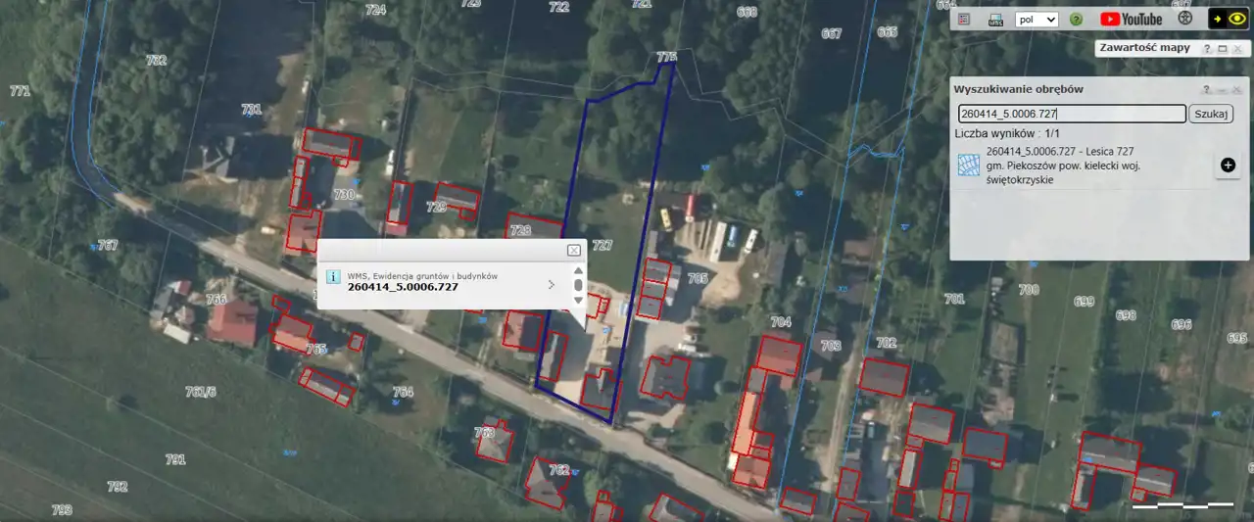
Task: Open help for Wyszukiwanie obrębów panel
Action: [1208, 89]
